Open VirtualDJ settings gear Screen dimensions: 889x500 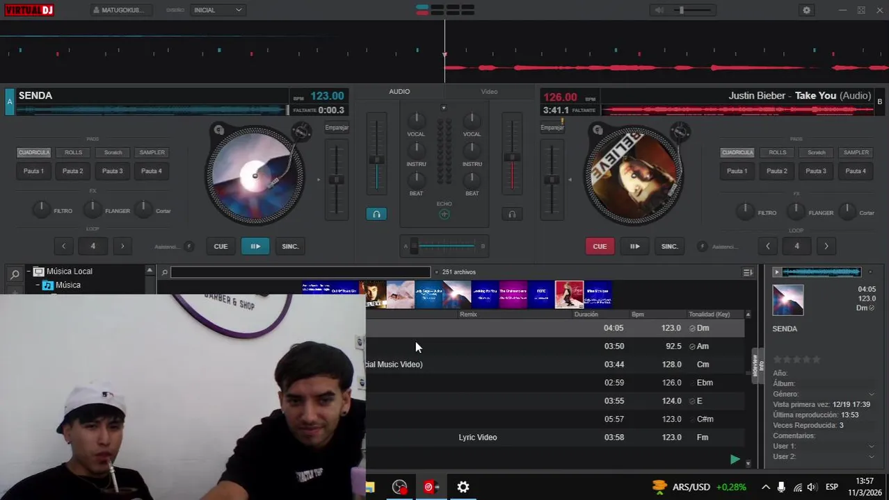(x=807, y=10)
